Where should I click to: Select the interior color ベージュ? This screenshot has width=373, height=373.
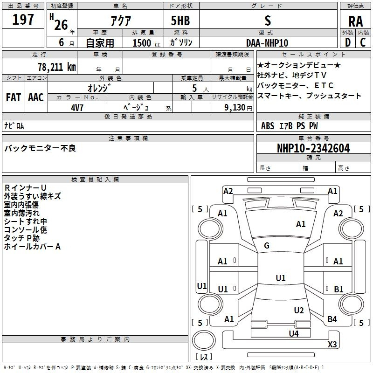pyautogui.click(x=136, y=107)
